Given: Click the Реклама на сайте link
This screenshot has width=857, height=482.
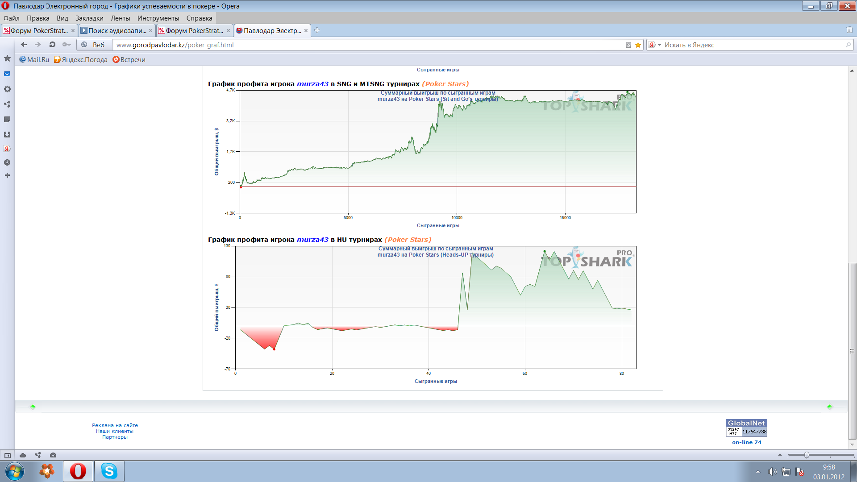Looking at the screenshot, I should (x=115, y=425).
